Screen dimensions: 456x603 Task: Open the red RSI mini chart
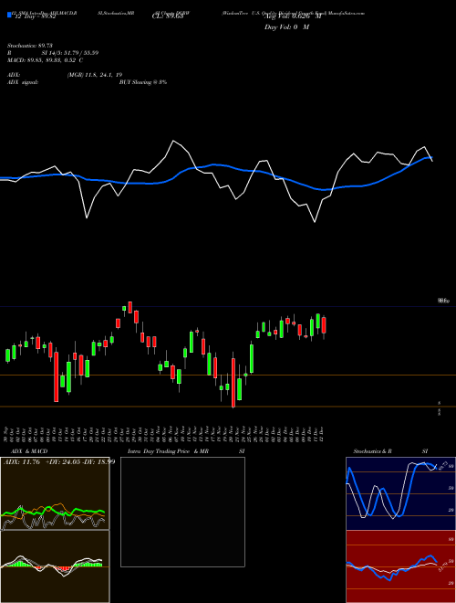(x=400, y=566)
